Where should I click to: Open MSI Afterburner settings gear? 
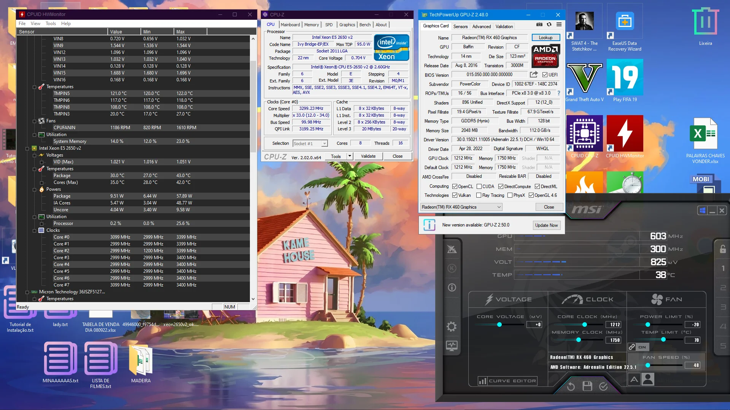pyautogui.click(x=452, y=326)
